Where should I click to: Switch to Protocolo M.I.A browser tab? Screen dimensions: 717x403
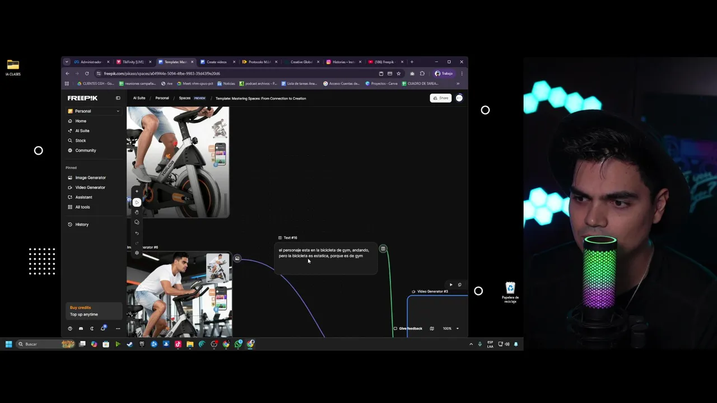click(259, 62)
